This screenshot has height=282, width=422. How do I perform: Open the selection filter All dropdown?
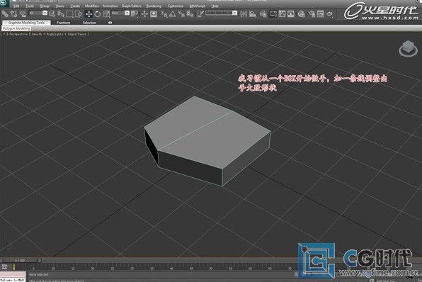(x=38, y=13)
